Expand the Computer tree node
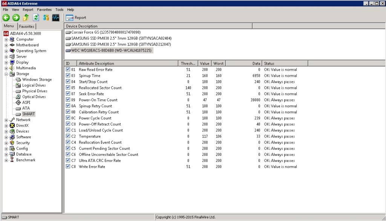Image resolution: width=386 pixels, height=221 pixels. 6,40
